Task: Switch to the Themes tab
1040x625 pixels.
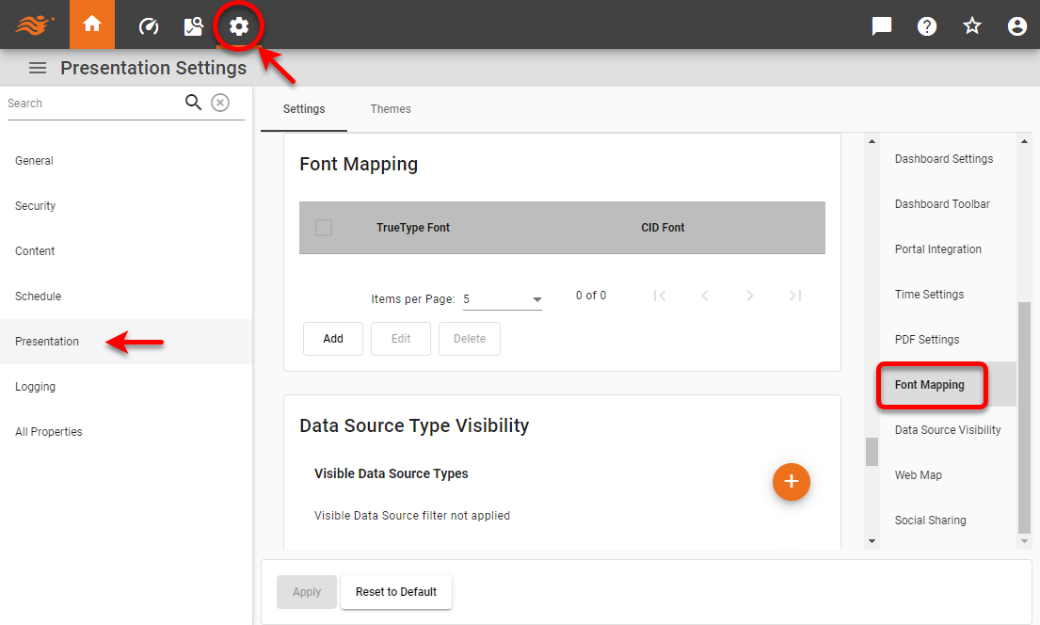Action: coord(391,109)
